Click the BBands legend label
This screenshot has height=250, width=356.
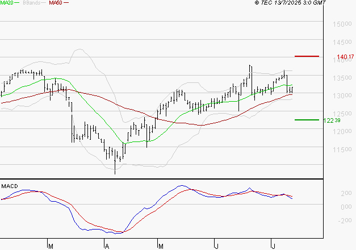31,3
